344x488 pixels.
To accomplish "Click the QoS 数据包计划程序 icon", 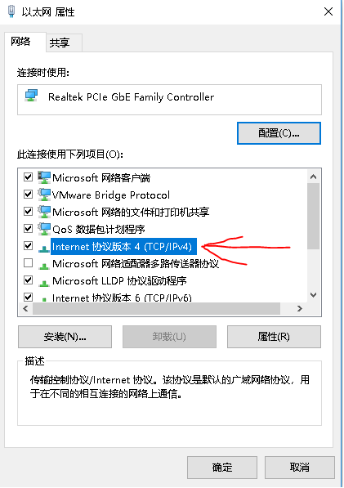I will (x=44, y=229).
